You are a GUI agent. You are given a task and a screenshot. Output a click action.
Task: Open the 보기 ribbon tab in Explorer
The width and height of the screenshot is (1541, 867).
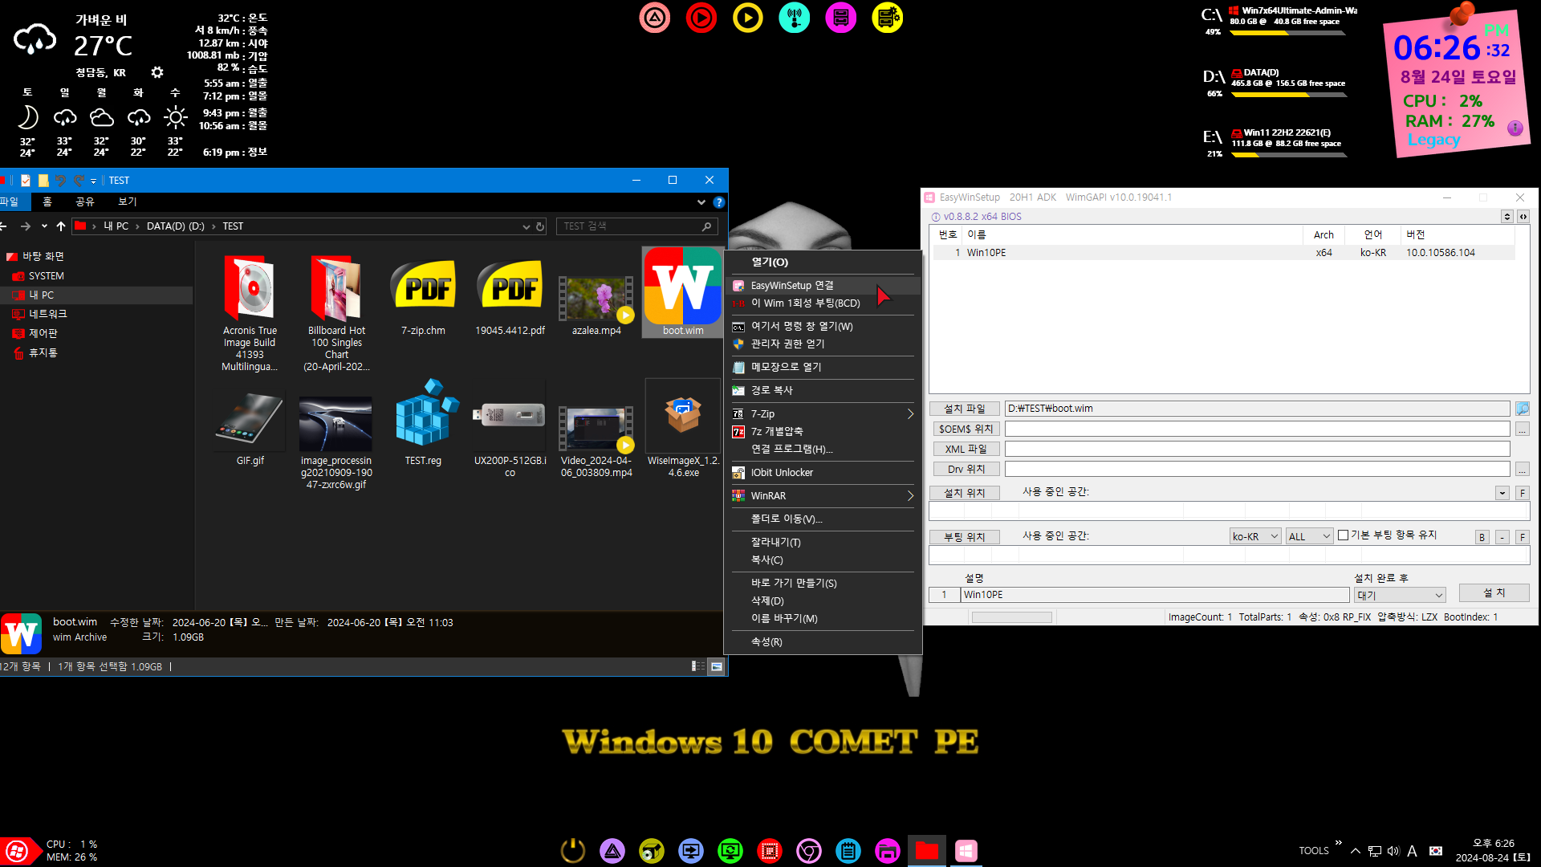128,201
